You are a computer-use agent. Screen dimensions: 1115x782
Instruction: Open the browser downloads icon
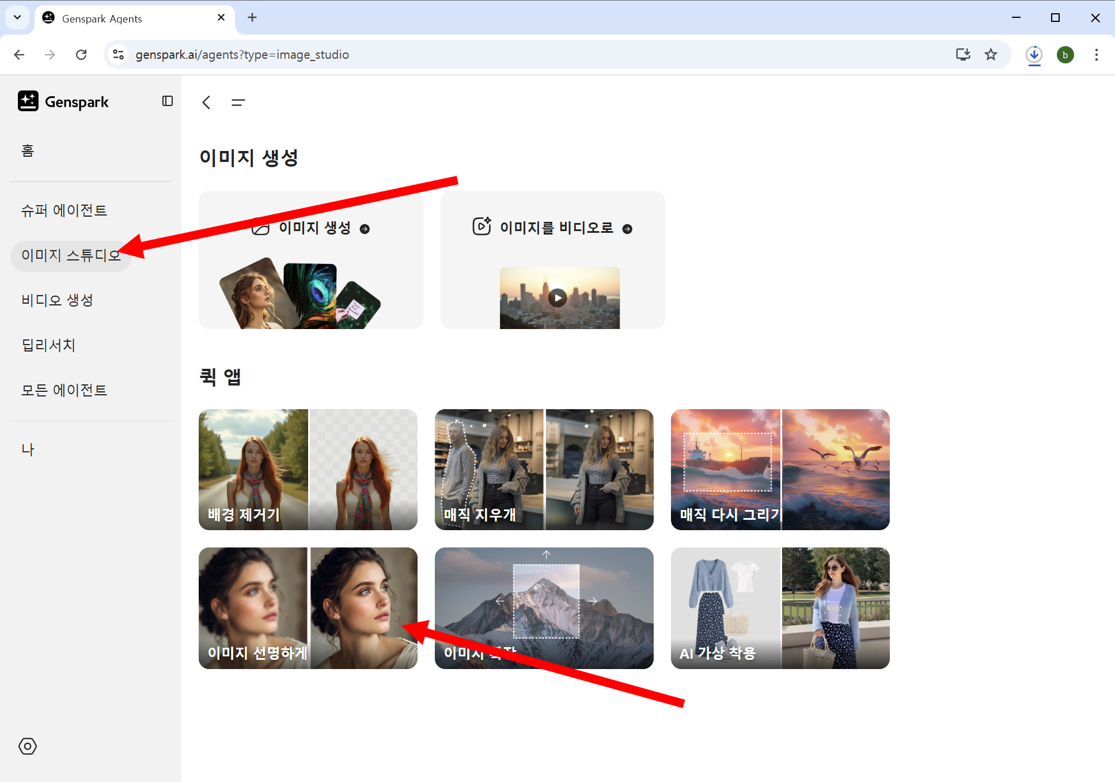(1034, 55)
